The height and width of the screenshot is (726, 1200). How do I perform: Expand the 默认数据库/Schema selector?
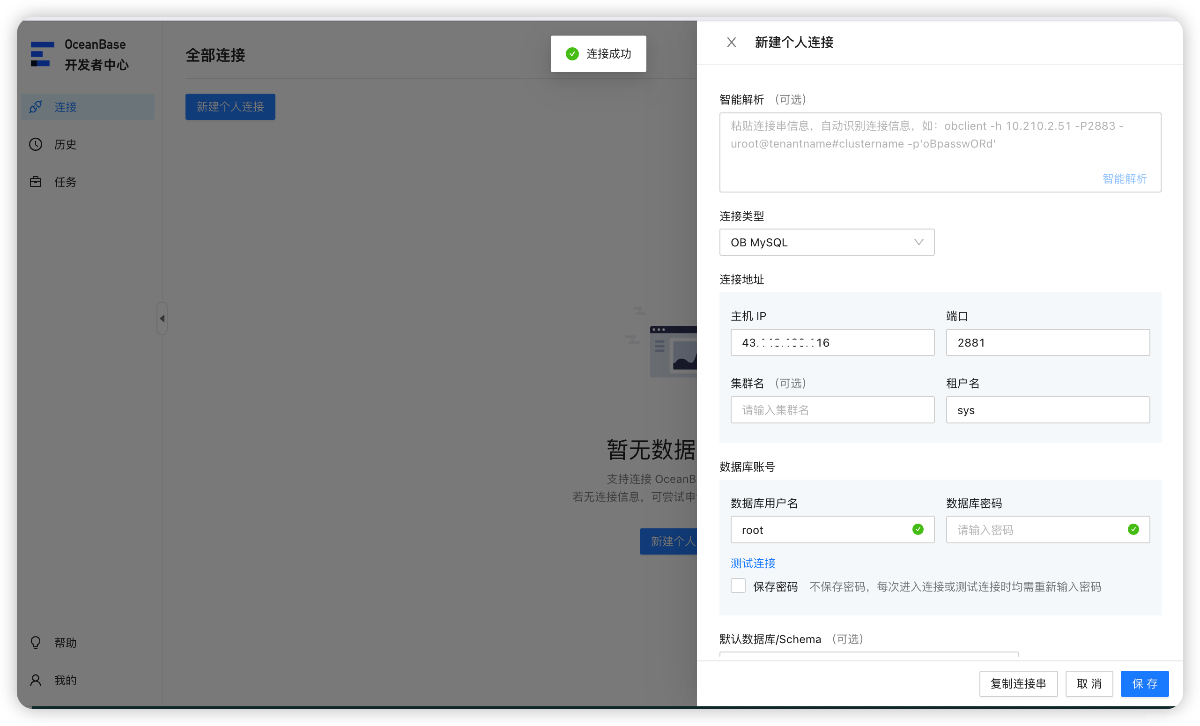coord(868,657)
